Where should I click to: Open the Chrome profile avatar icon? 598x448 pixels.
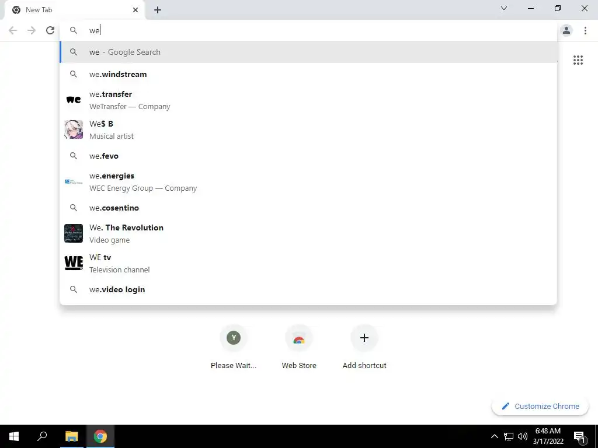pos(566,30)
